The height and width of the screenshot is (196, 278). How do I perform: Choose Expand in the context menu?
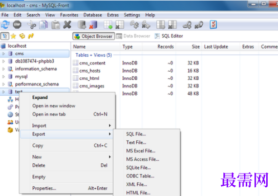pos(67,97)
